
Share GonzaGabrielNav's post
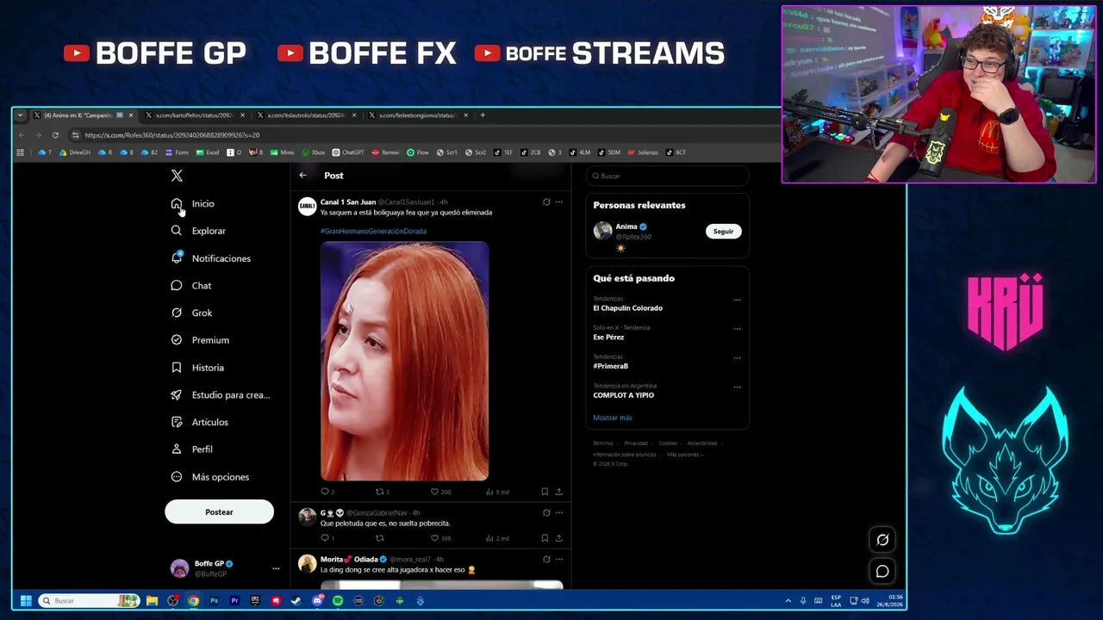pyautogui.click(x=558, y=538)
